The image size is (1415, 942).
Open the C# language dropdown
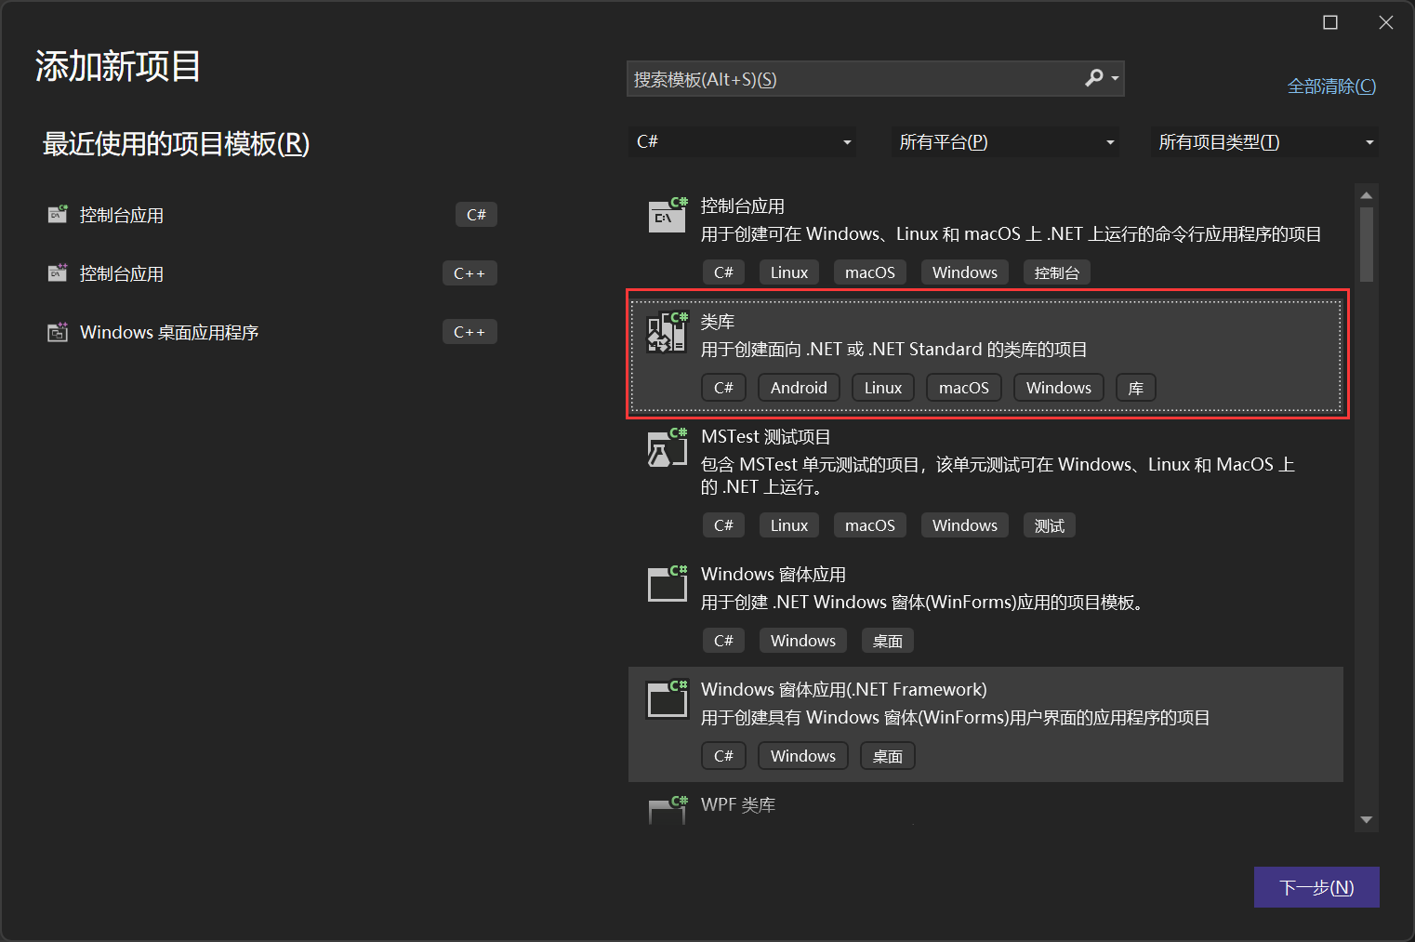click(x=742, y=141)
